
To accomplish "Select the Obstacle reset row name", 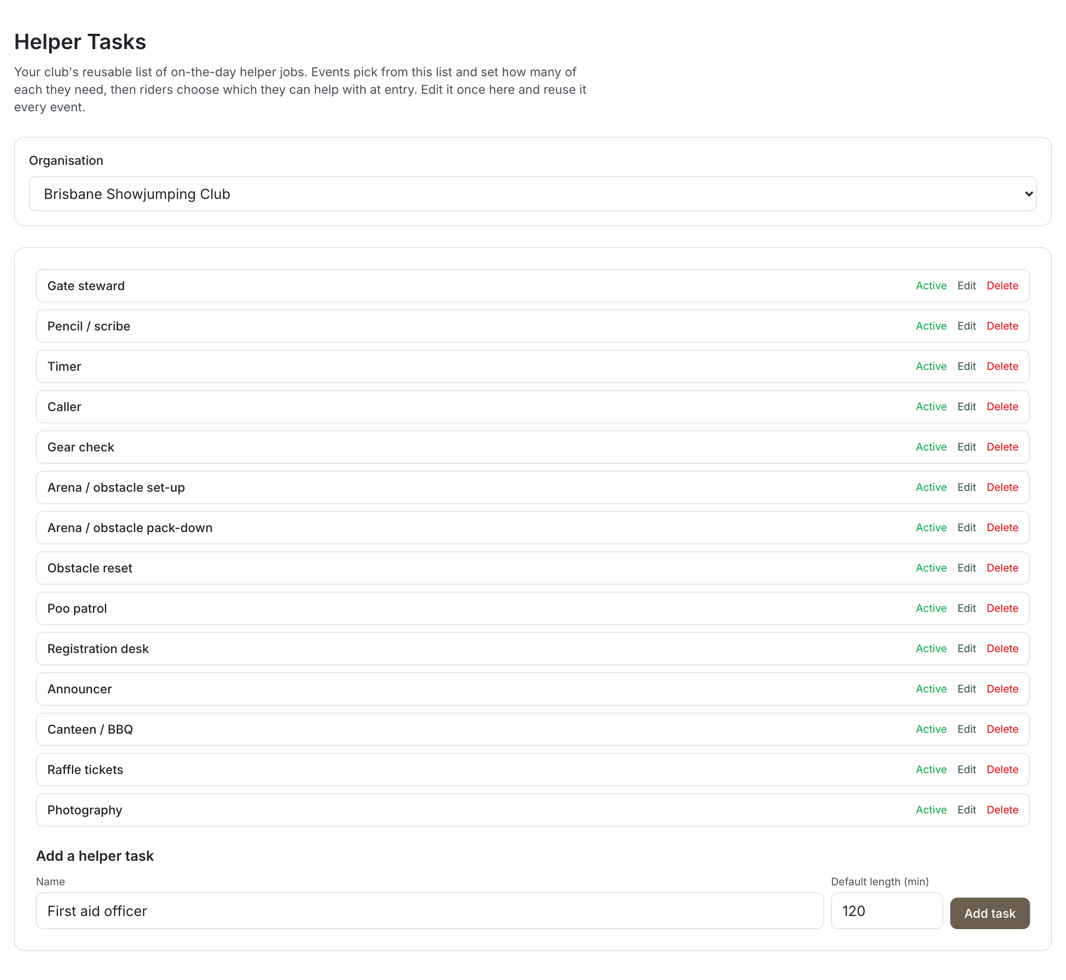I will tap(89, 568).
